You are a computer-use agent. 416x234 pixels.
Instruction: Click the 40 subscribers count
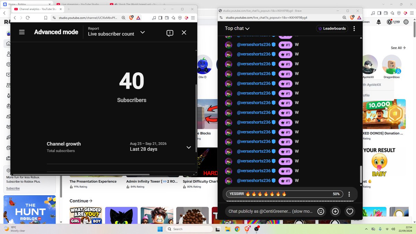point(132,81)
